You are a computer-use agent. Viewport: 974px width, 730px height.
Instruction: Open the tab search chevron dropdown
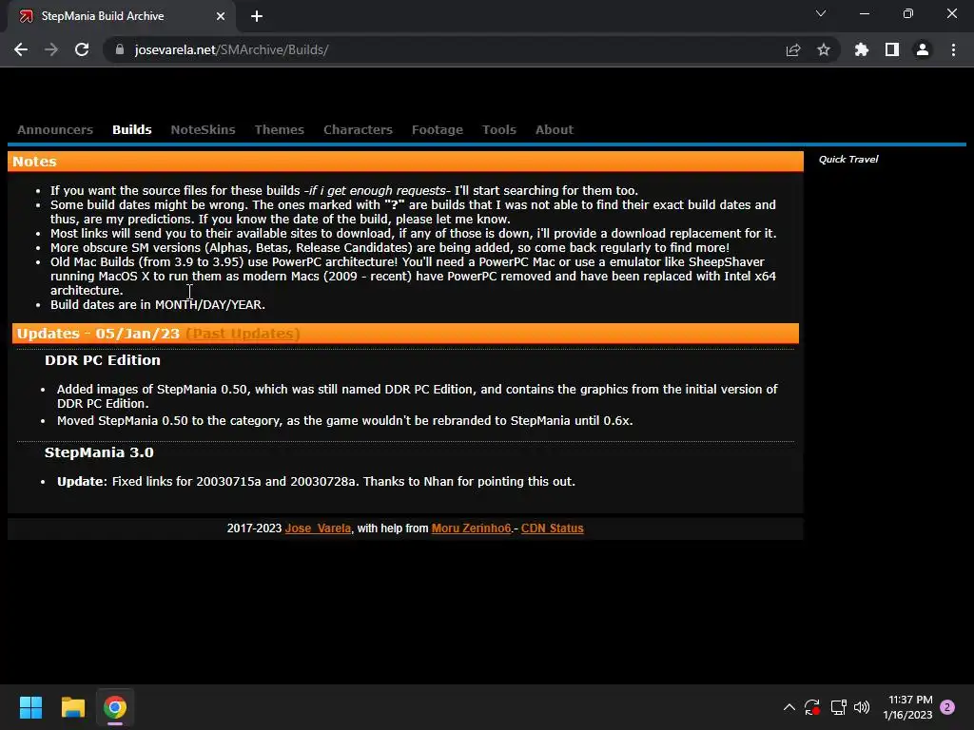point(821,13)
